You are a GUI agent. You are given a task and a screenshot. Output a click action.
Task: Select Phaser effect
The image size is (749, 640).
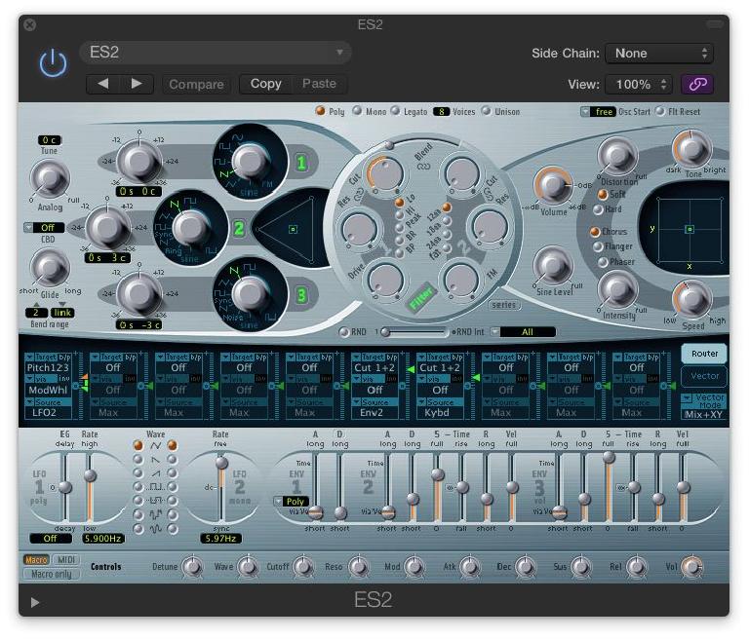click(x=603, y=262)
